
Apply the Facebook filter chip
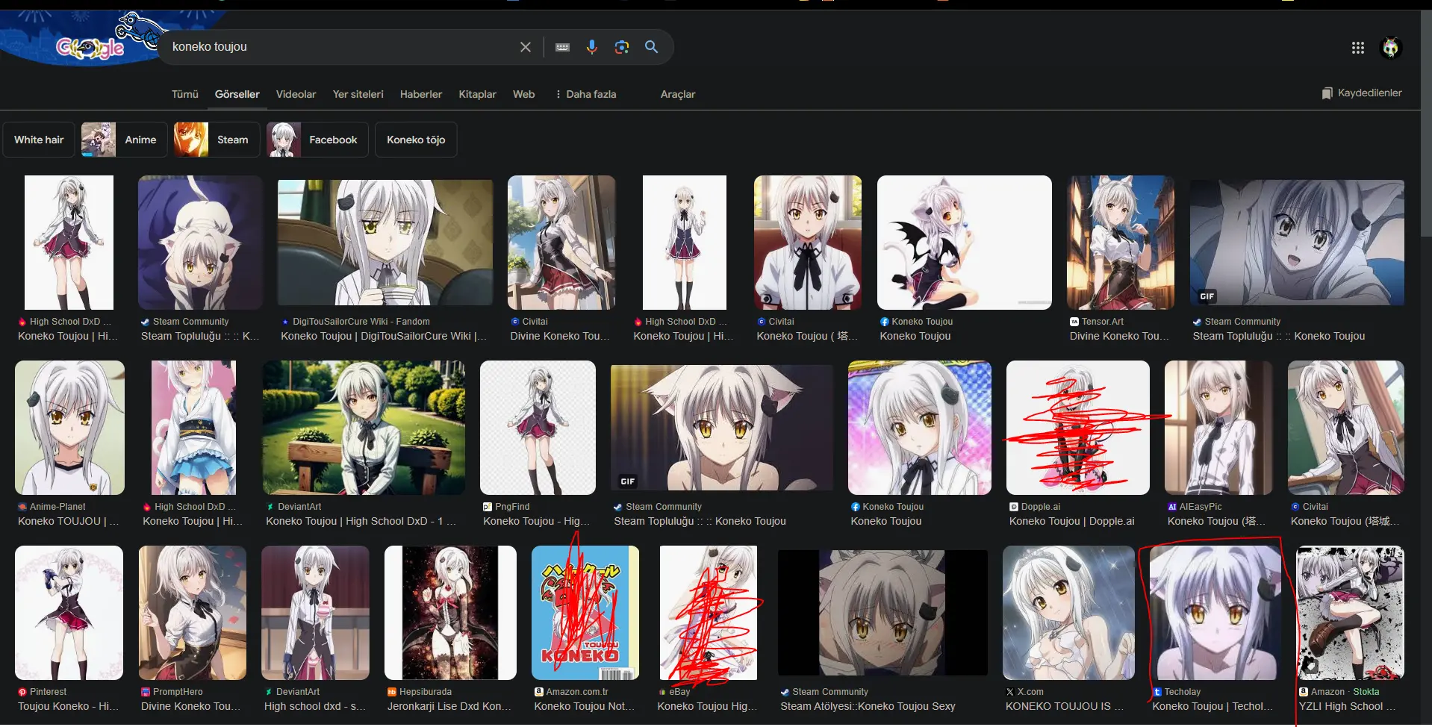pos(317,140)
